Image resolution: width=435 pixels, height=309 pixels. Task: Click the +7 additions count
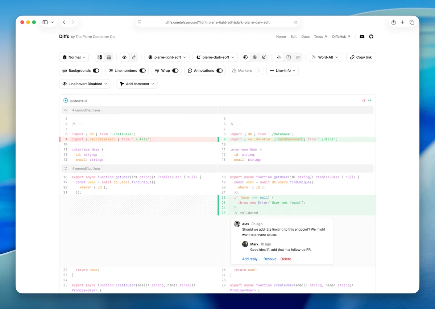[x=369, y=100]
